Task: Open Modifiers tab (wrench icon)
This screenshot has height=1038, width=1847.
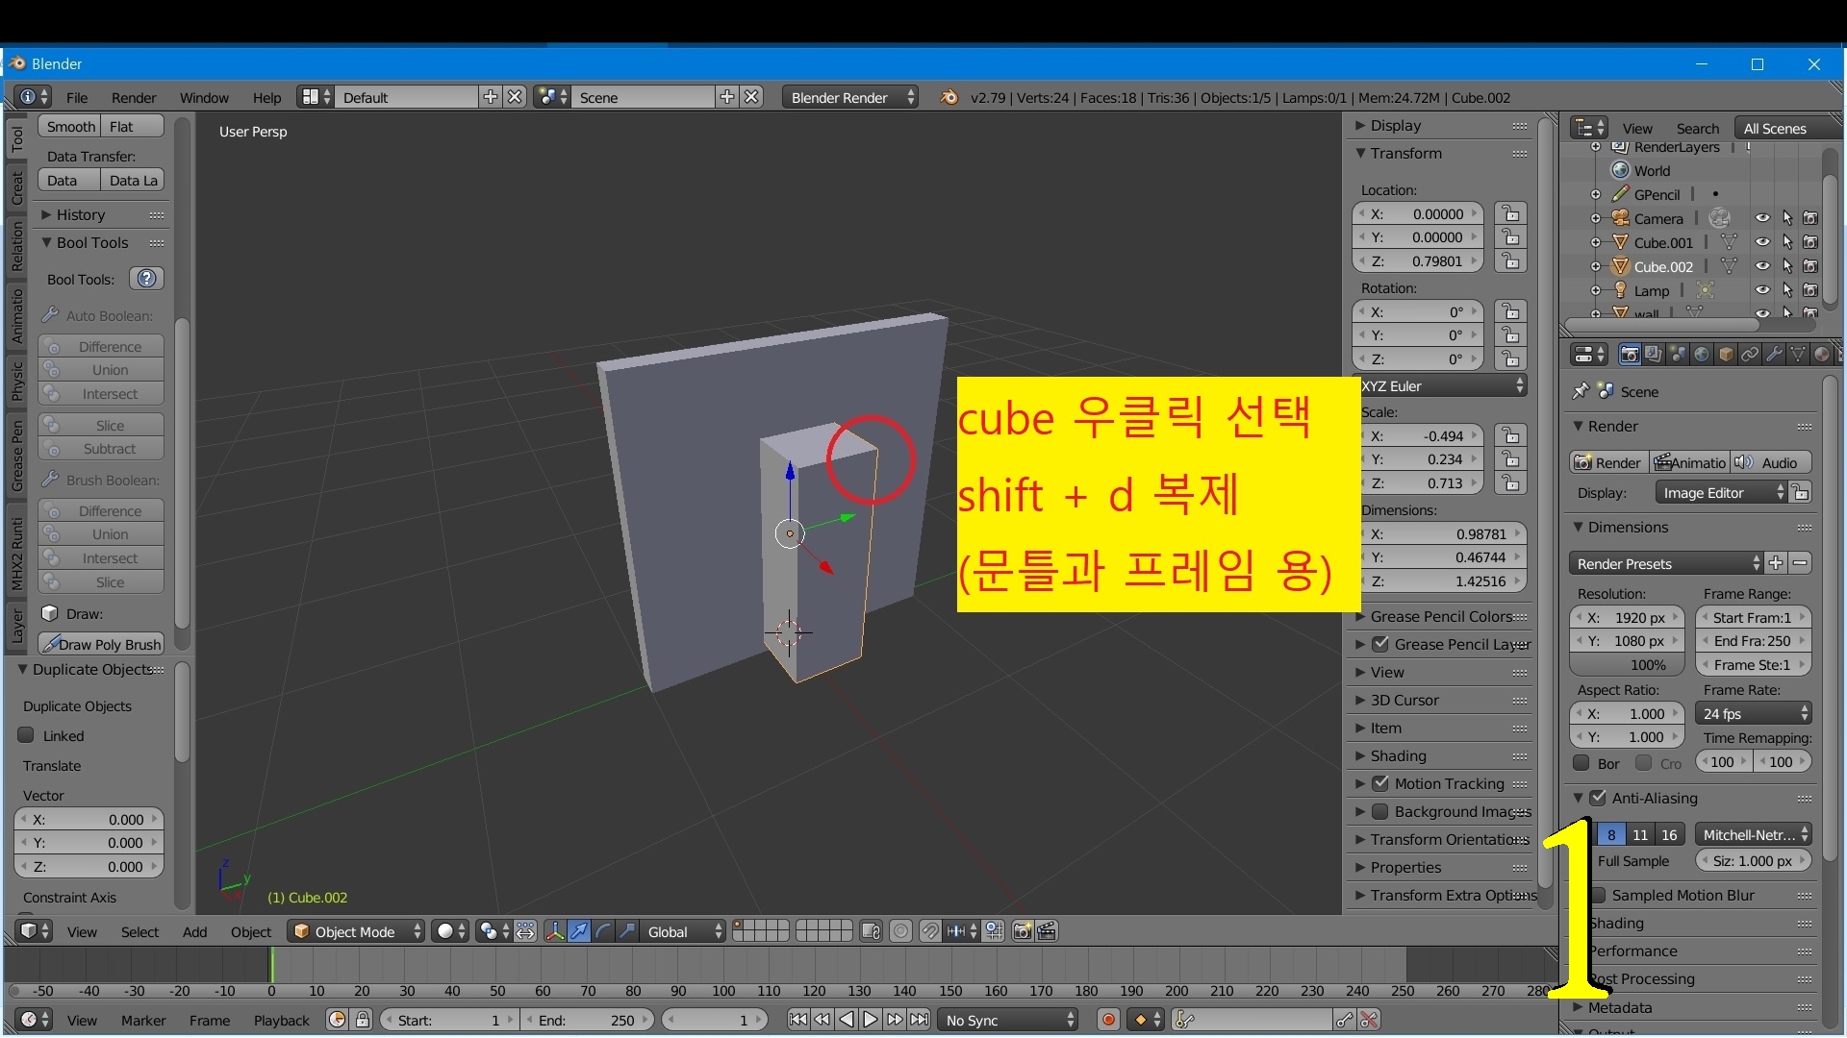Action: point(1774,355)
